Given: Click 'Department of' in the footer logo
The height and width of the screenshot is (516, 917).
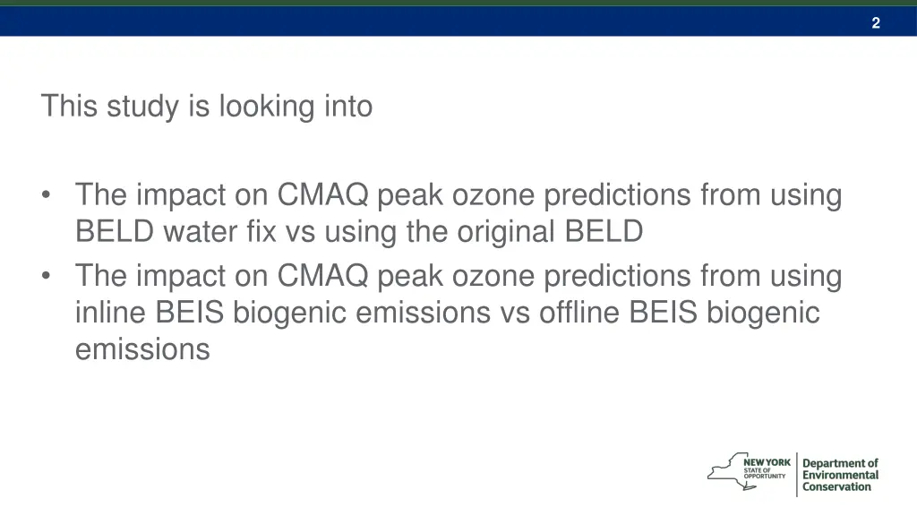Looking at the screenshot, I should tap(840, 463).
